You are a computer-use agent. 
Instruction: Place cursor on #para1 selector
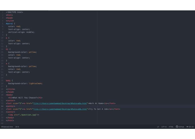pos(9,24)
